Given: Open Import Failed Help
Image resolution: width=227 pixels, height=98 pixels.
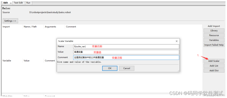Looking at the screenshot, I should [214, 45].
